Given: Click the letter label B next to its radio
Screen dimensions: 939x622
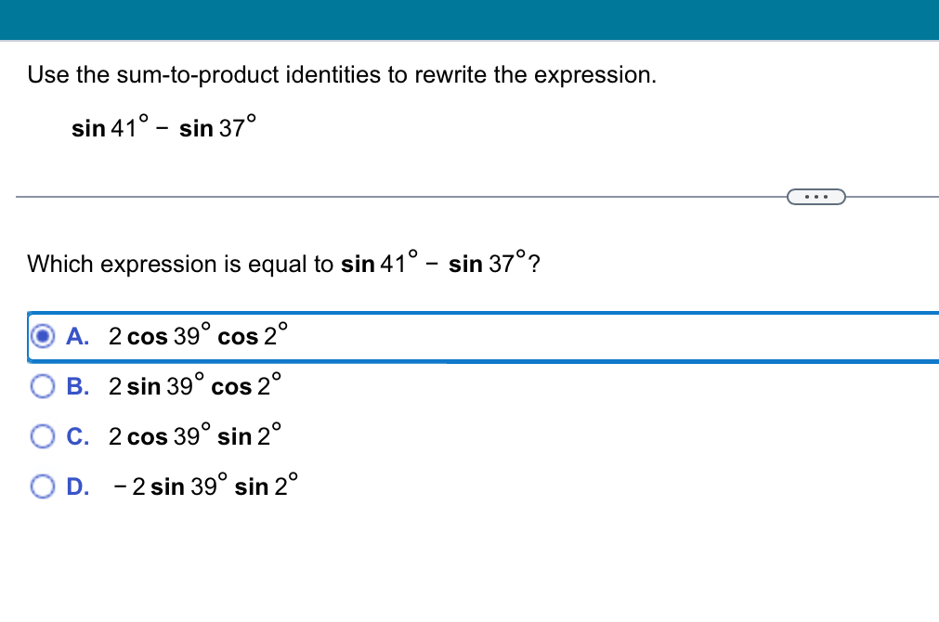Looking at the screenshot, I should pyautogui.click(x=78, y=386).
